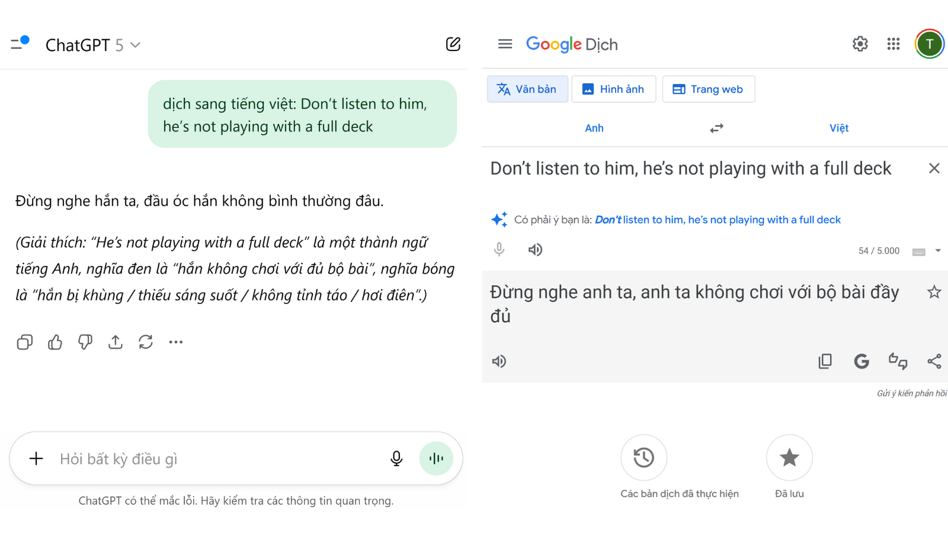Listen to the Vietnamese translation audio
This screenshot has width=948, height=533.
coord(499,361)
